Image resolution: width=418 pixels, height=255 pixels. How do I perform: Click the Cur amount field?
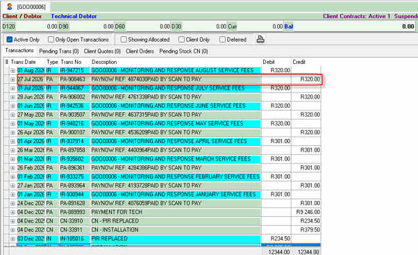tap(260, 26)
